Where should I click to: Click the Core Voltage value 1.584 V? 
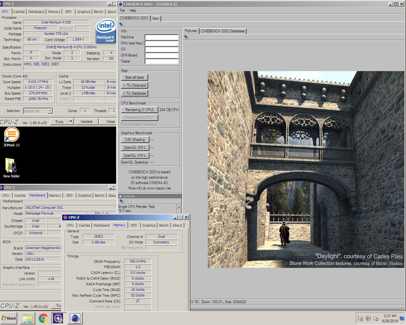point(78,39)
